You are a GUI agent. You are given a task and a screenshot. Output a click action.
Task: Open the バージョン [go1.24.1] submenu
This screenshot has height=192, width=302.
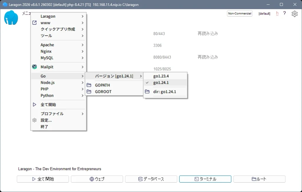pos(114,76)
